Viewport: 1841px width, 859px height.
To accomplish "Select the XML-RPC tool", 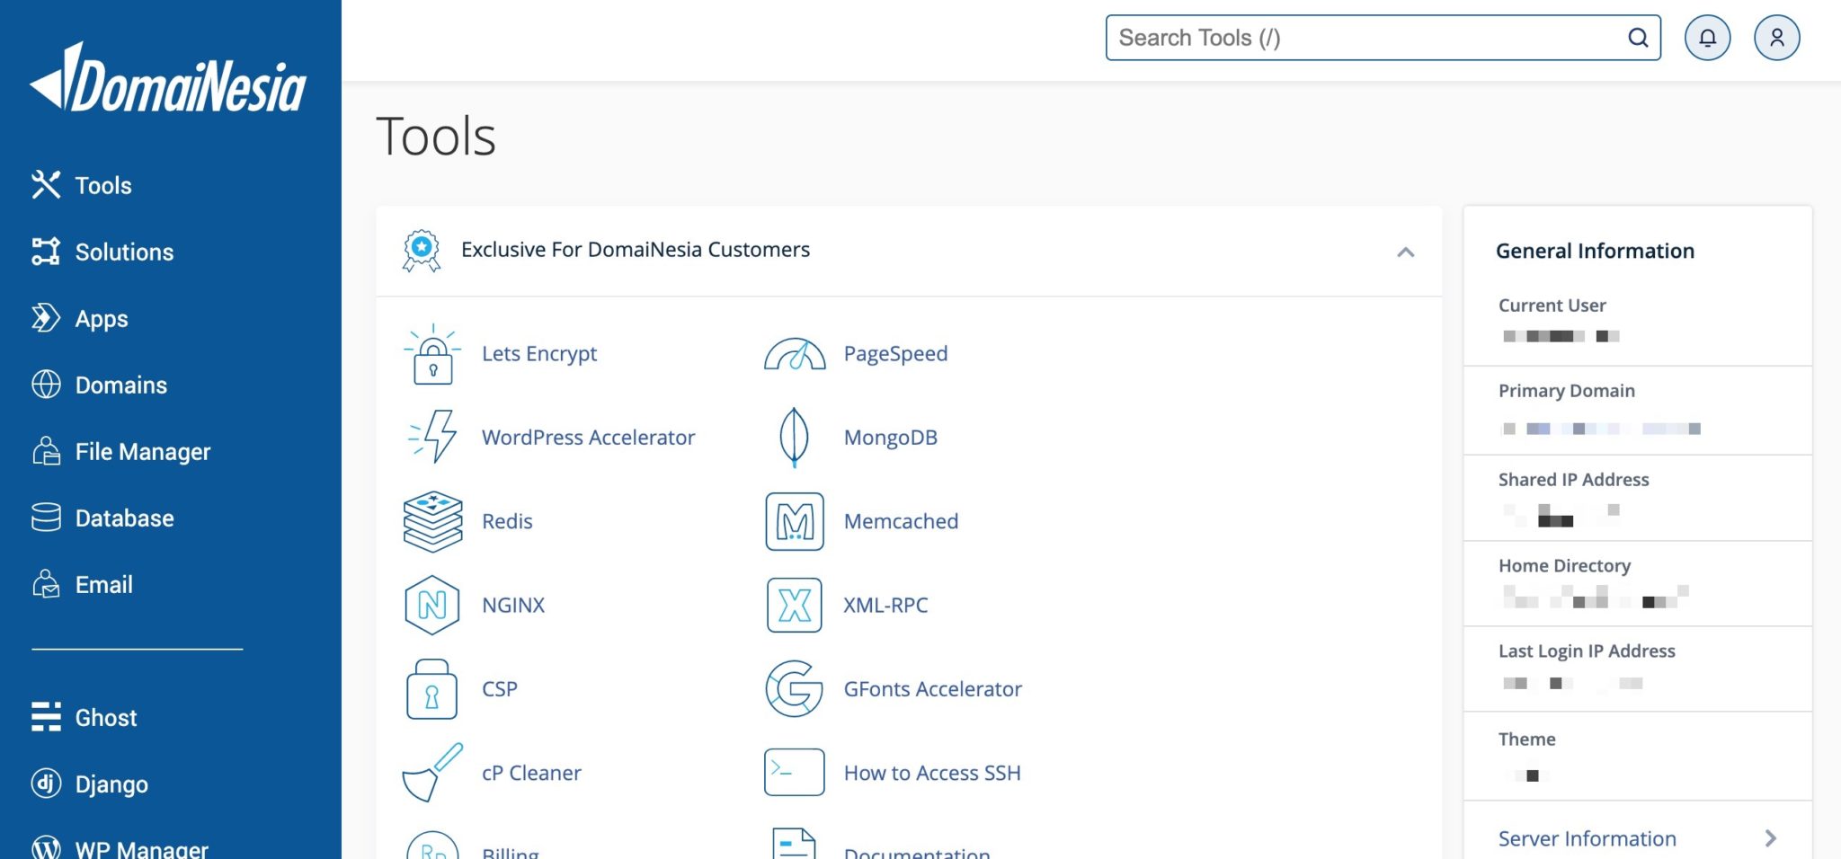I will tap(885, 605).
